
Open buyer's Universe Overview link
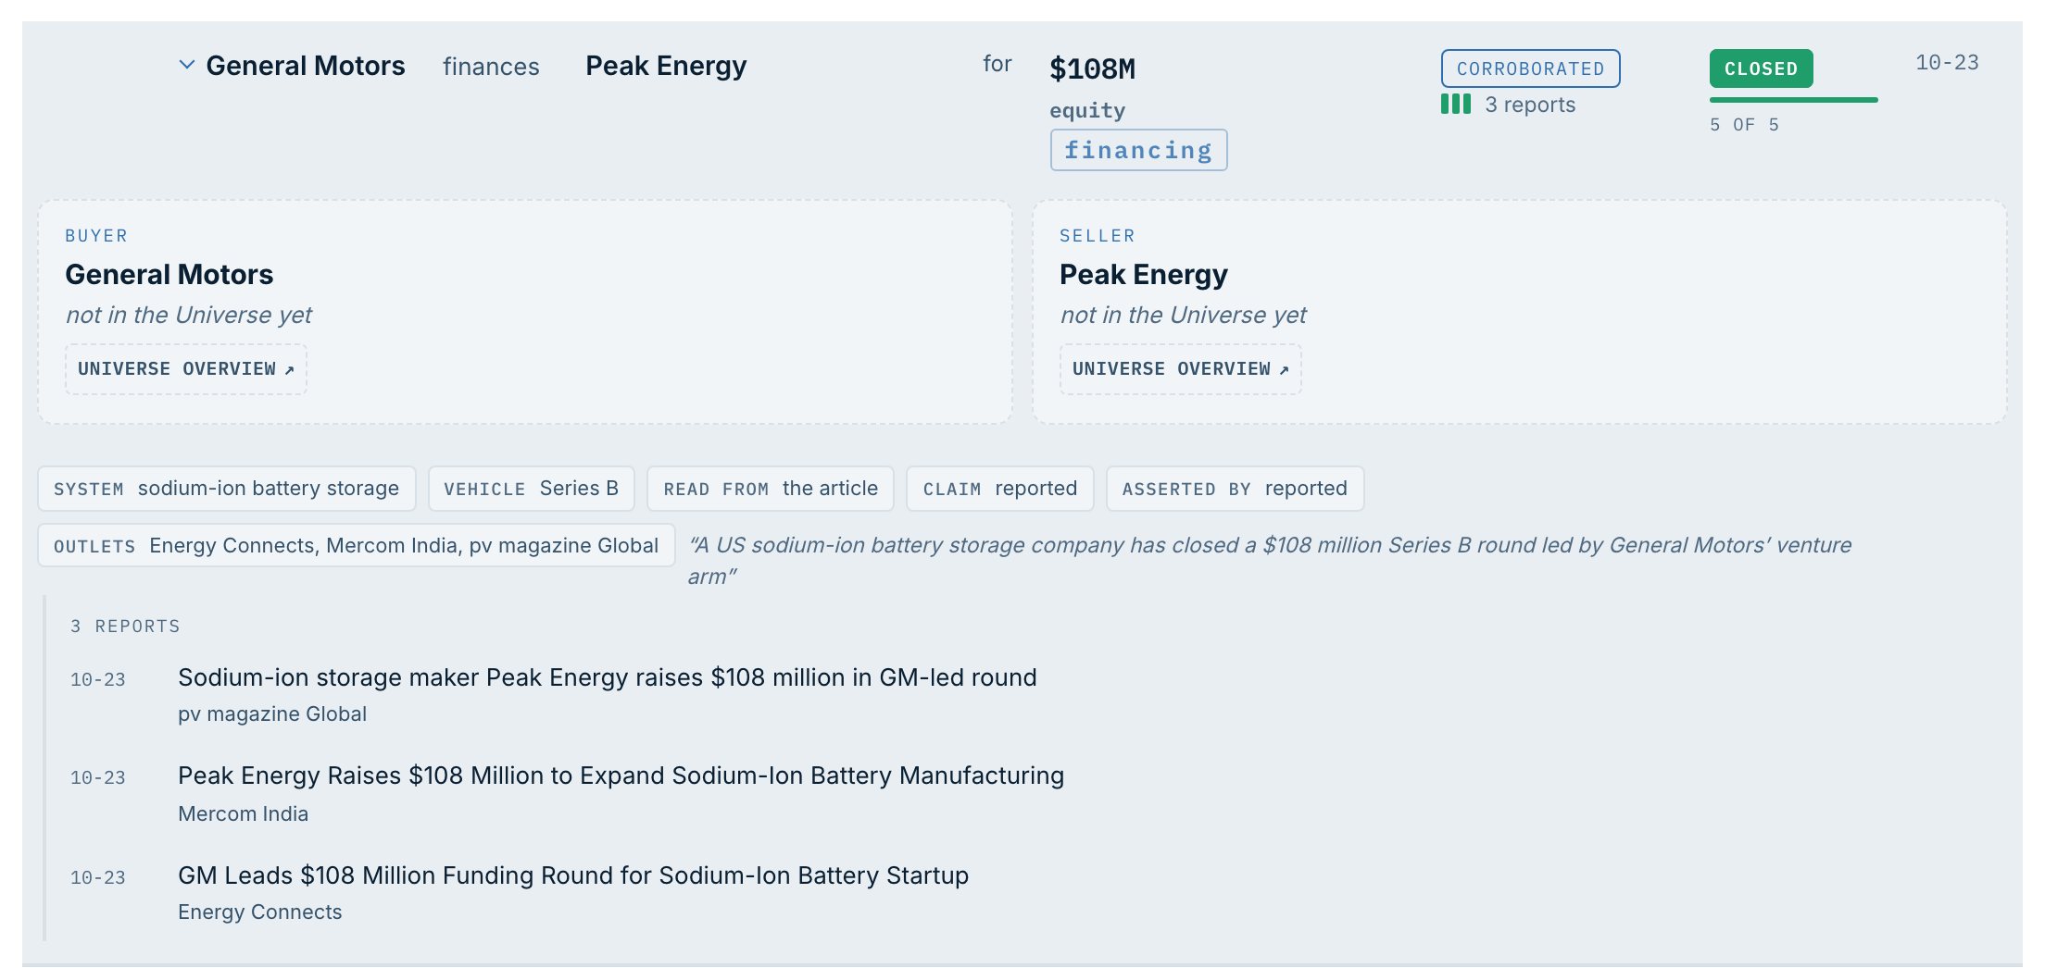[186, 369]
